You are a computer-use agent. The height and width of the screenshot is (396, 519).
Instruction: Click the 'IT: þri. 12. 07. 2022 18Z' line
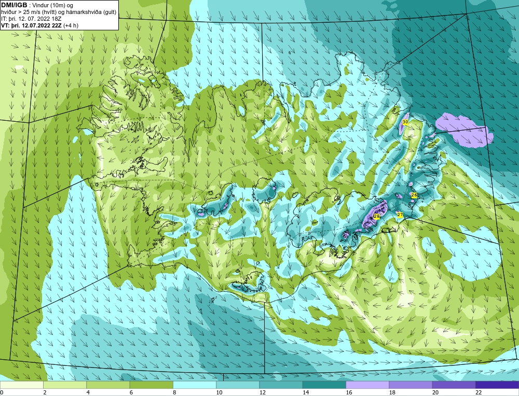tap(31, 19)
